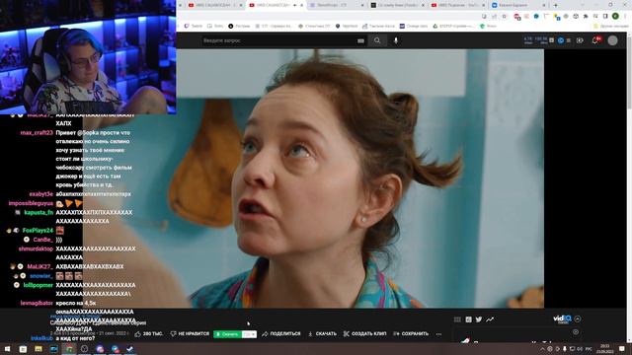Click username kapusta_fn in chat
The height and width of the screenshot is (355, 632).
[39, 212]
